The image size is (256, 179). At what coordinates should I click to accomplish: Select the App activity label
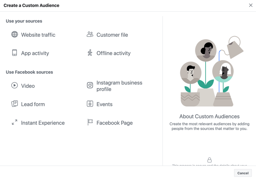coord(35,53)
